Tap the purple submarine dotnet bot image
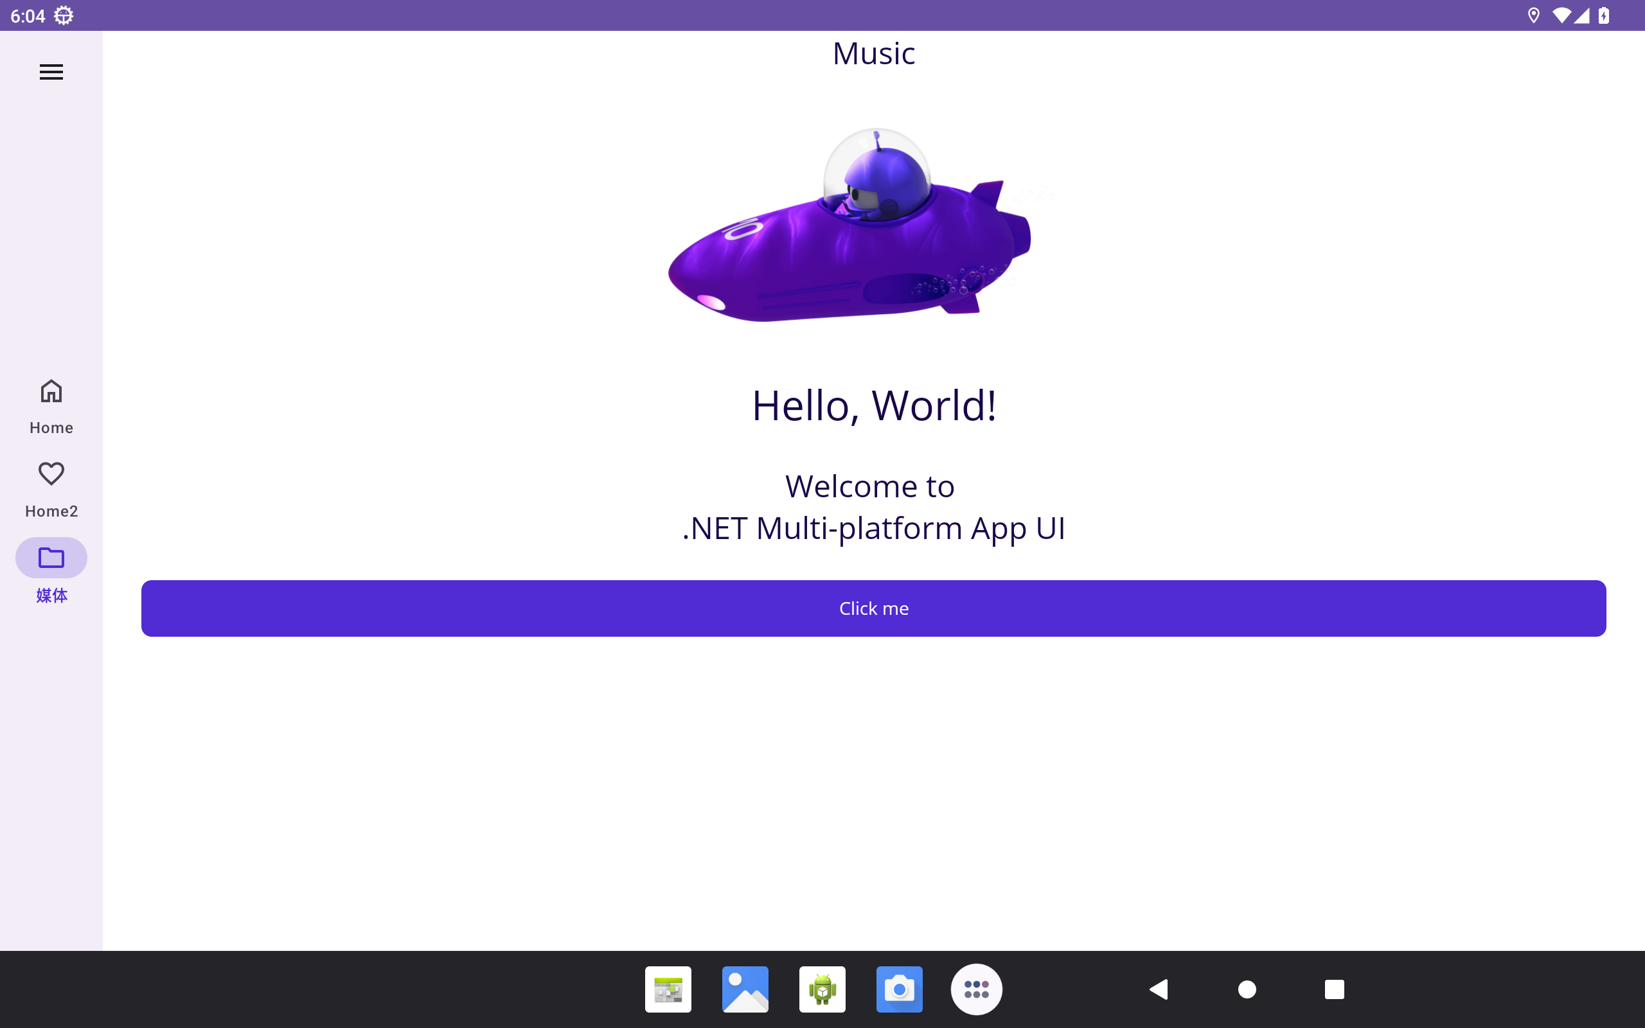The height and width of the screenshot is (1028, 1645). click(849, 225)
